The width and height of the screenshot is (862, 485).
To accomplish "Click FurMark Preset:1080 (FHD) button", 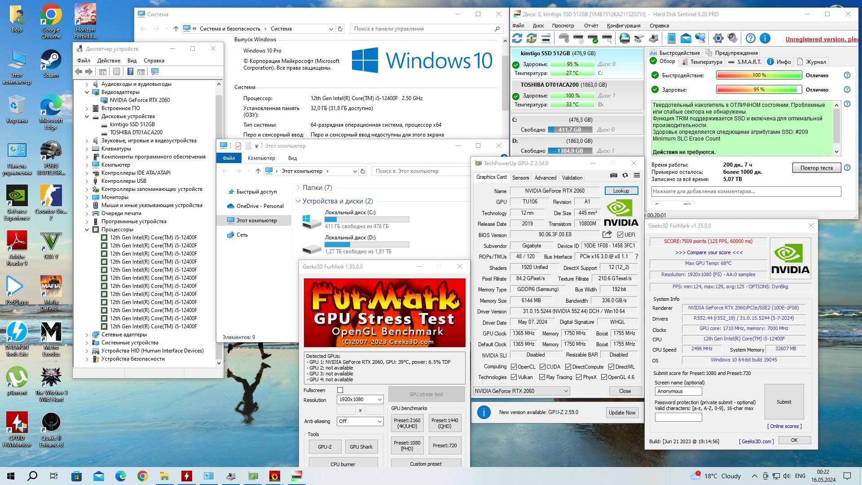I will 407,445.
